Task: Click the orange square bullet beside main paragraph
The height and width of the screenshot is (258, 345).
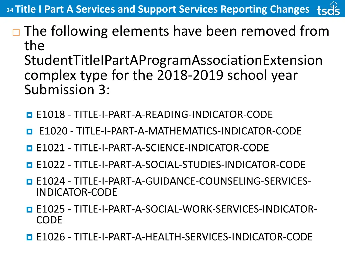Action: (x=16, y=33)
